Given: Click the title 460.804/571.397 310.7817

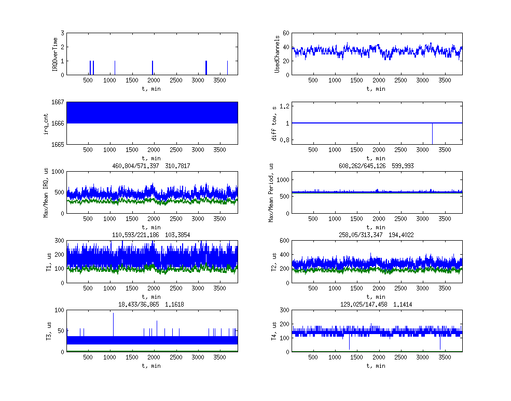Looking at the screenshot, I should coord(151,166).
